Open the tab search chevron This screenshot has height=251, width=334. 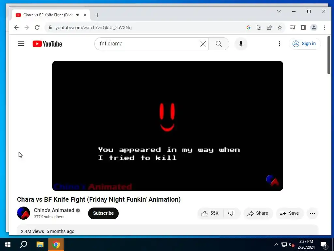tap(279, 11)
